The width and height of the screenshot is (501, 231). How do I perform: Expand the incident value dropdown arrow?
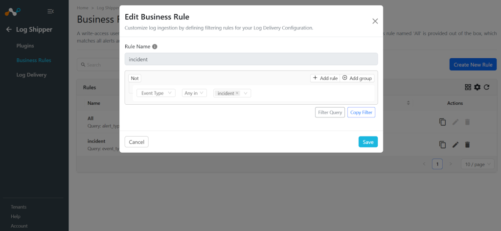click(246, 93)
